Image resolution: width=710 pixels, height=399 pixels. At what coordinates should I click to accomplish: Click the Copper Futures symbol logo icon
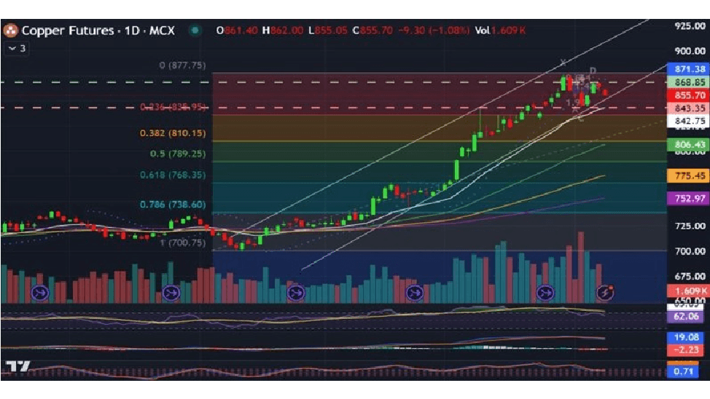(x=11, y=31)
